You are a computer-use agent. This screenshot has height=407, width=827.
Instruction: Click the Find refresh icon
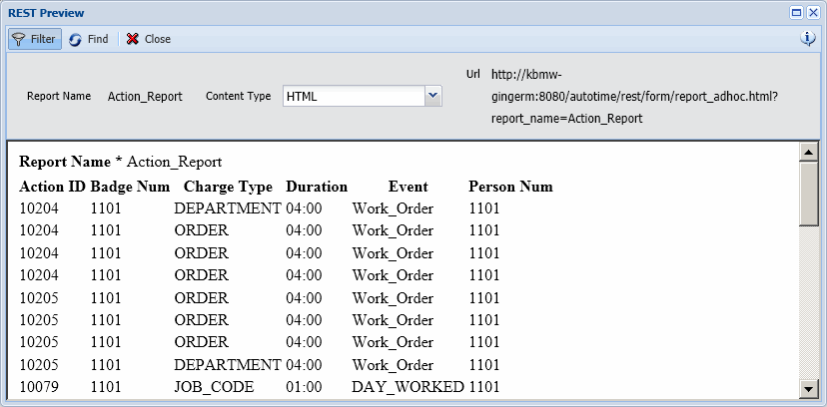(x=75, y=39)
